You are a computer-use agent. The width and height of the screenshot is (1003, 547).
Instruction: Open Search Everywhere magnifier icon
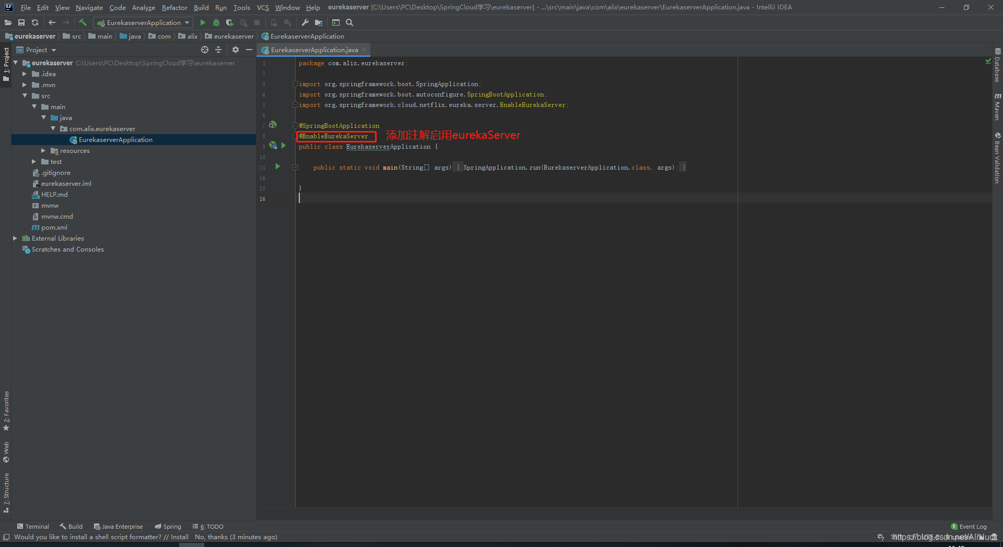[349, 22]
